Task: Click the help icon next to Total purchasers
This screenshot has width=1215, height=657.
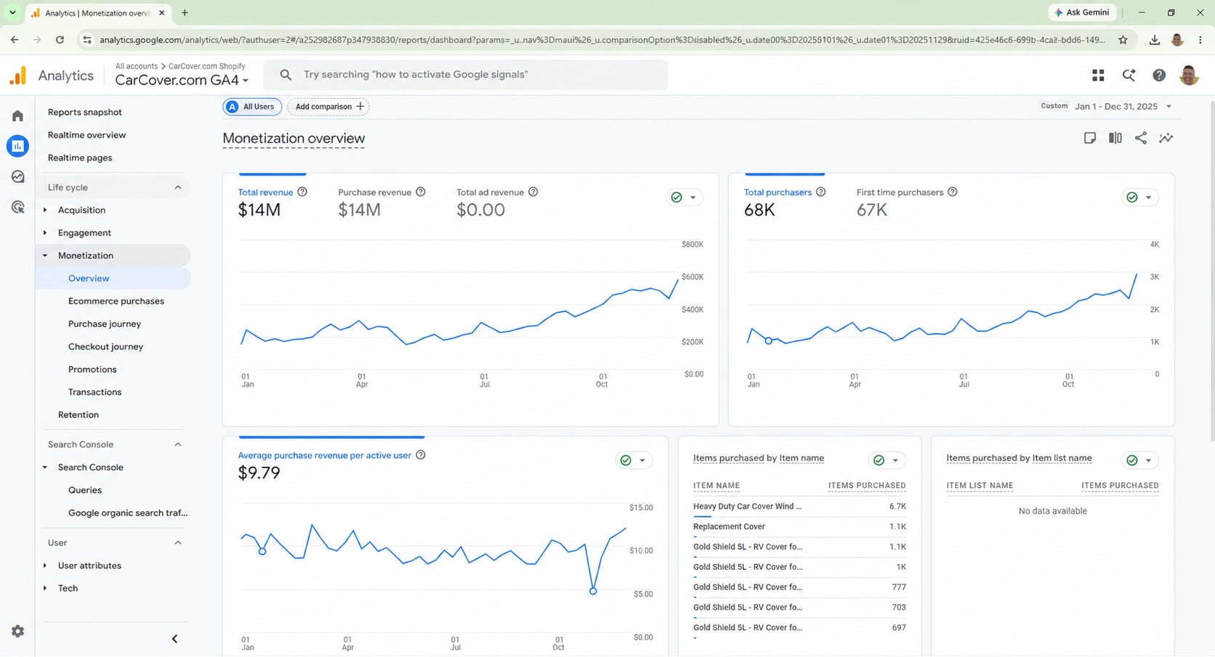Action: tap(820, 192)
